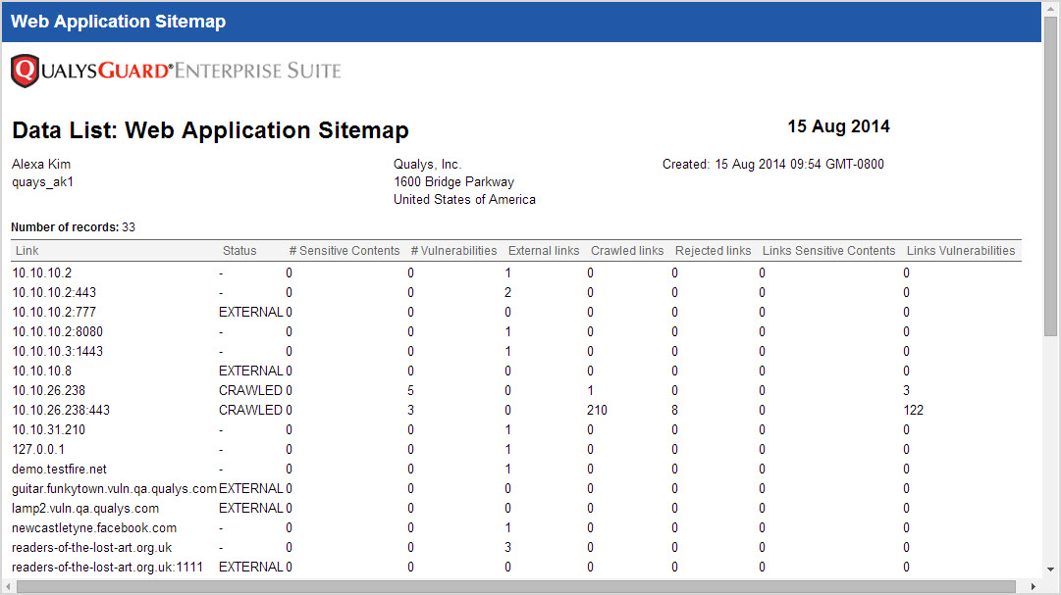Click the Links Vulnerabilities column header
Viewport: 1061px width, 595px height.
point(960,251)
